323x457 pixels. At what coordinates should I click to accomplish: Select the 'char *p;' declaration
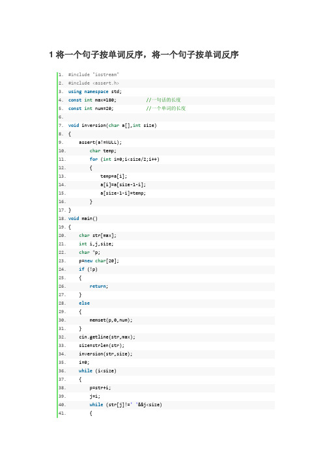(x=89, y=252)
